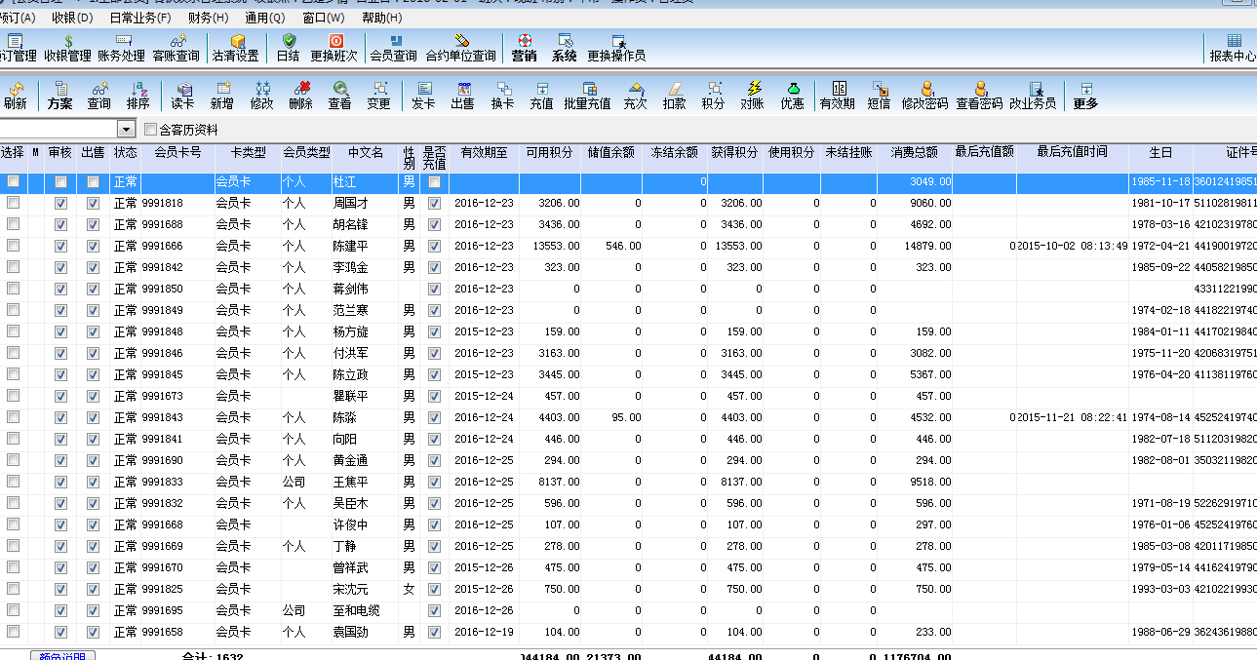Select the 王焦平 name cell
1257x660 pixels.
coord(365,482)
